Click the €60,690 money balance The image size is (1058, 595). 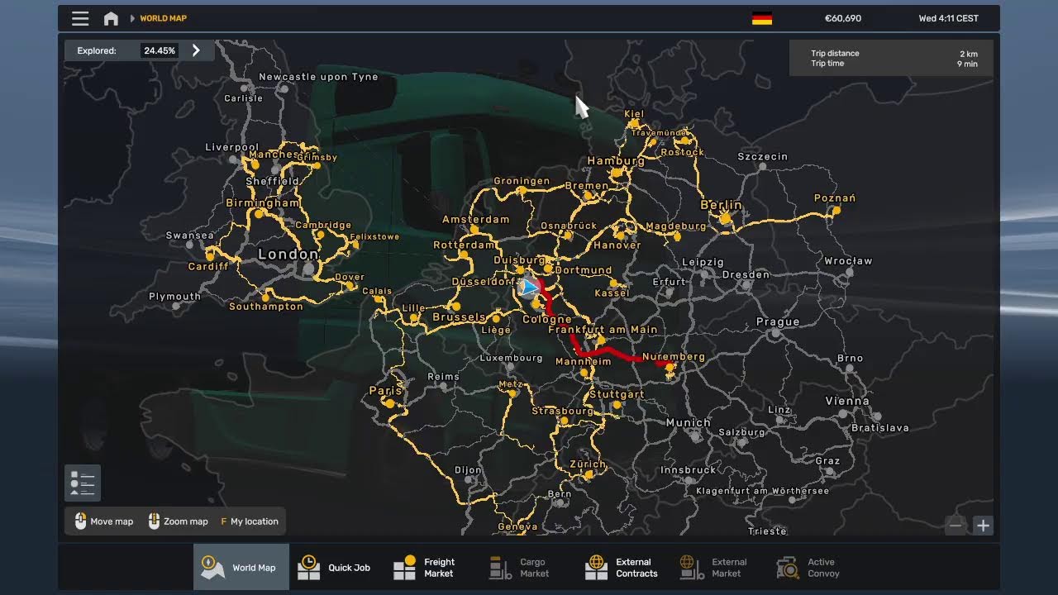click(x=843, y=18)
